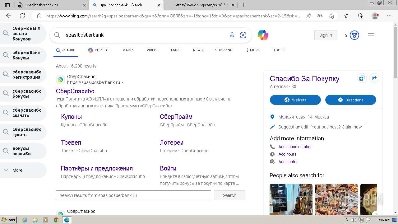Launch Copilot from the colorful logo
Viewport: 398px width, 224px height.
(x=263, y=35)
